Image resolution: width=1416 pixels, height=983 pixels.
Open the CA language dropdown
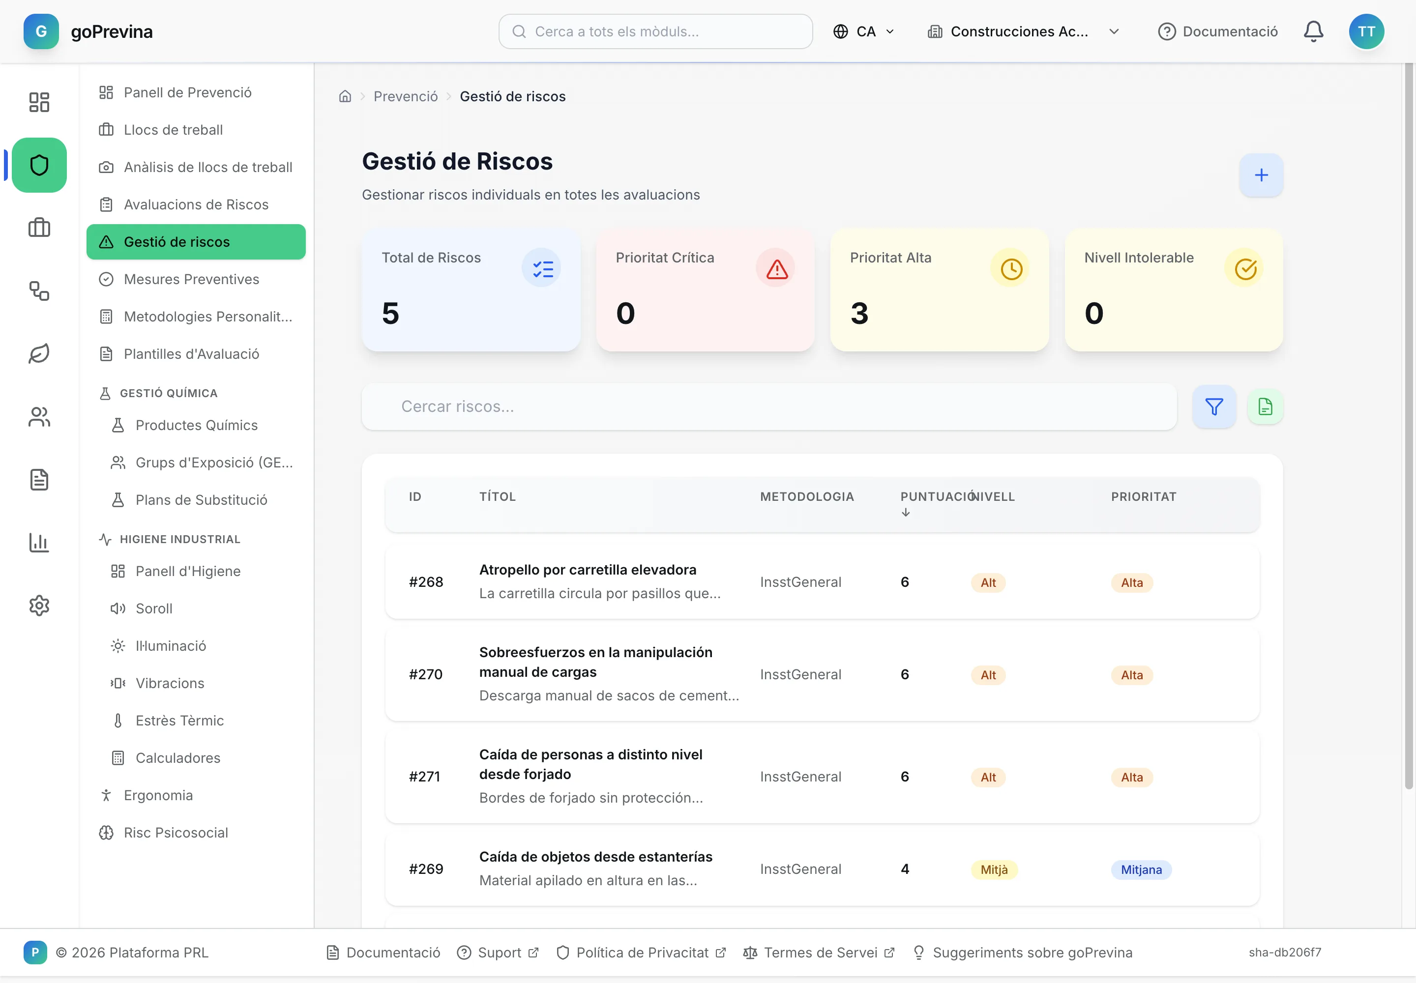pos(863,31)
